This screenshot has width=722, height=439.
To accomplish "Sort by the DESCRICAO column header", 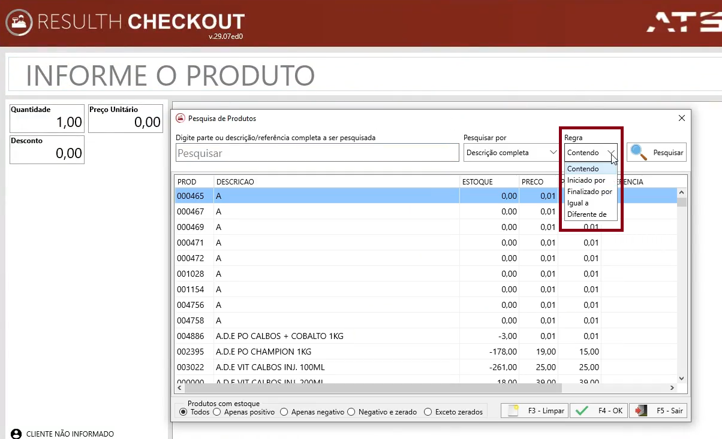I will 336,181.
